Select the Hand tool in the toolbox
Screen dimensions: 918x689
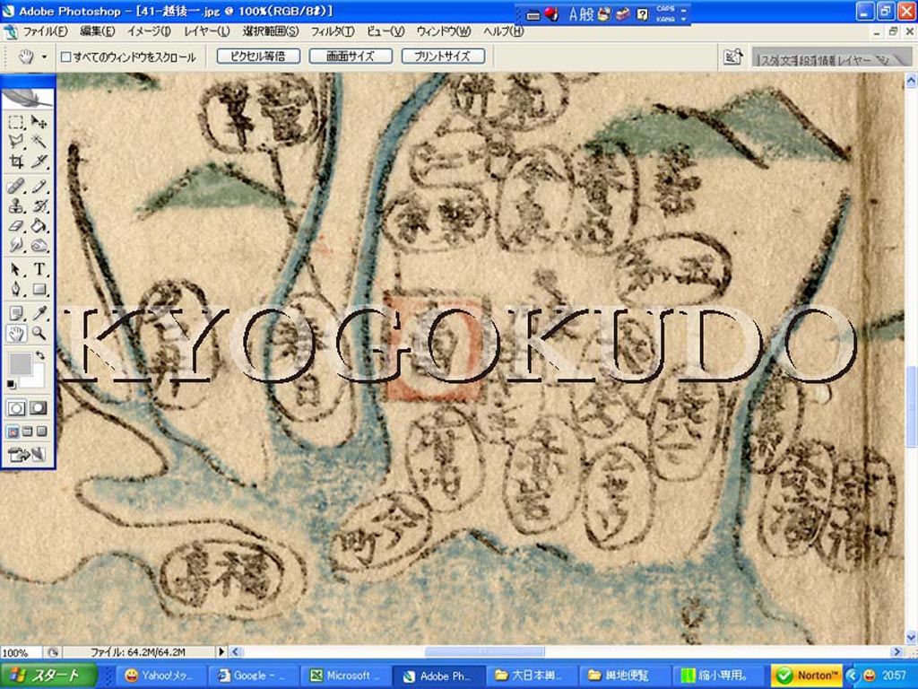tap(16, 334)
